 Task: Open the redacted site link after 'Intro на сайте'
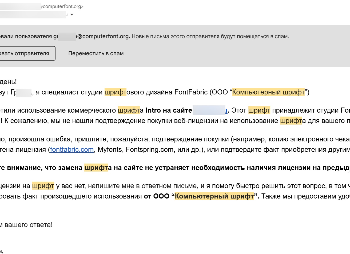pyautogui.click(x=210, y=110)
